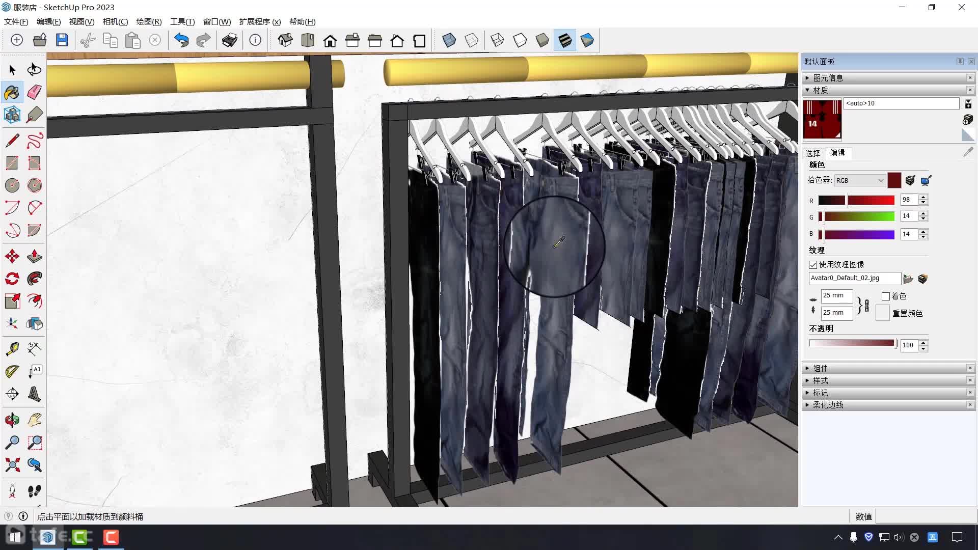The height and width of the screenshot is (550, 978).
Task: Choose the Tape Measure tool
Action: (12, 349)
